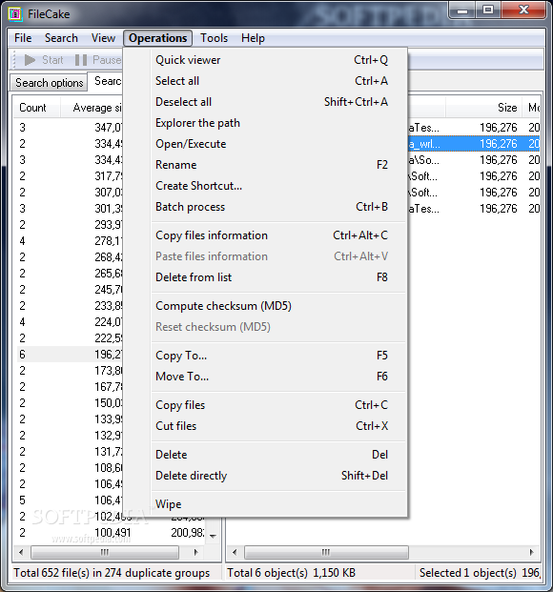Image resolution: width=553 pixels, height=592 pixels.
Task: Click files list horizontal scrollbar thumb
Action: click(326, 552)
